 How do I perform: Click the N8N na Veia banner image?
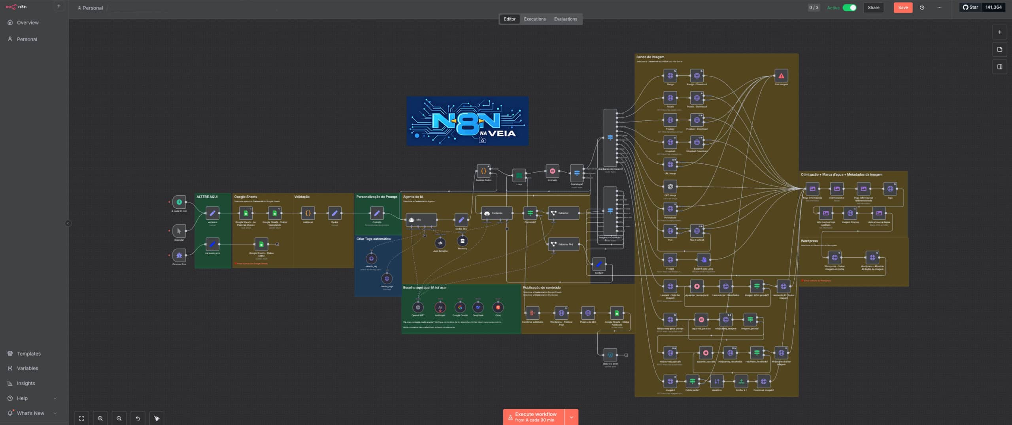(x=467, y=121)
